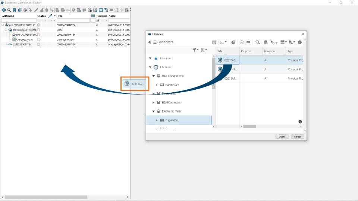Click the blue square X icon in editor toolbar
This screenshot has height=201, width=358.
(x=101, y=10)
